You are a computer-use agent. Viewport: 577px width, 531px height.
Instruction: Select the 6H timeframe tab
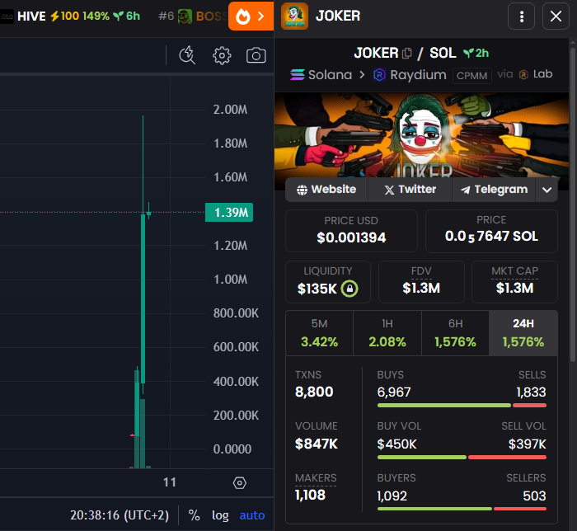coord(455,333)
